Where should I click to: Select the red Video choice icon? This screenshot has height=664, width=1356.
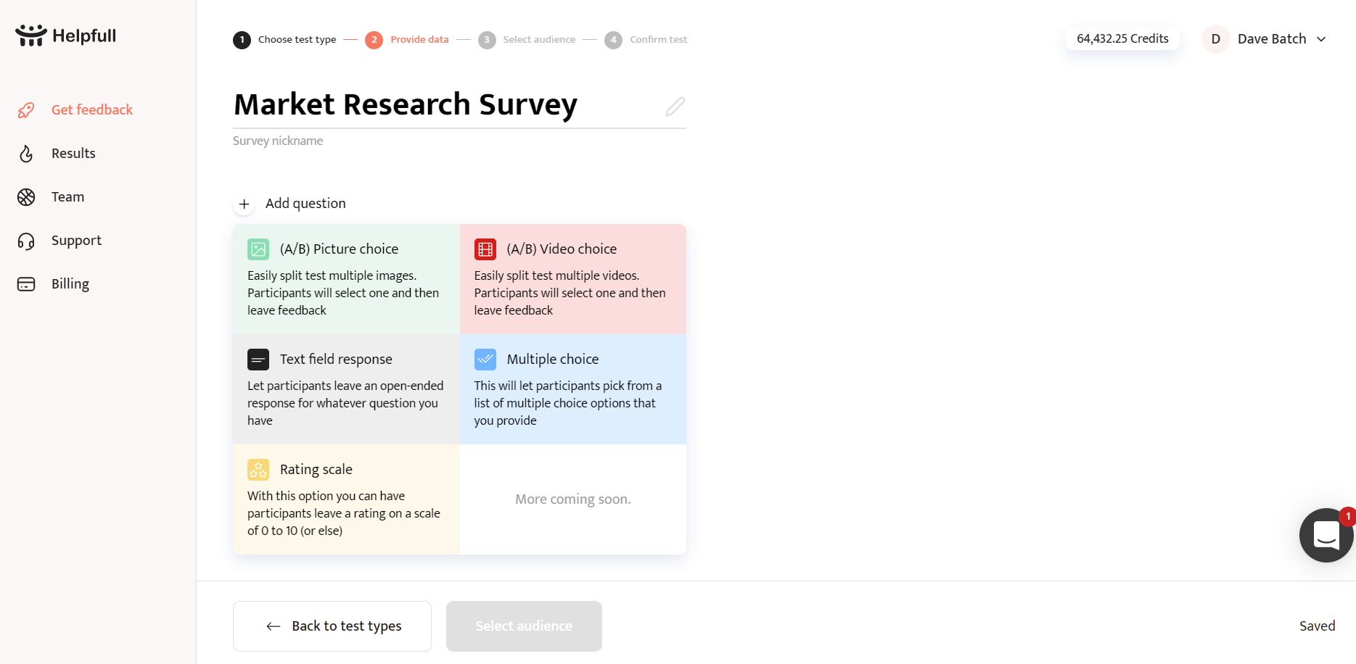coord(485,249)
